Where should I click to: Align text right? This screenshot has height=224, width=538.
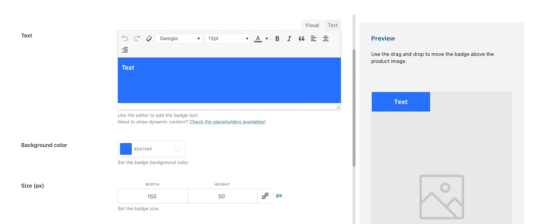point(125,50)
